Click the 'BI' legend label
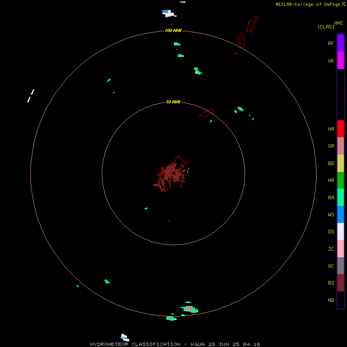 tap(331, 283)
